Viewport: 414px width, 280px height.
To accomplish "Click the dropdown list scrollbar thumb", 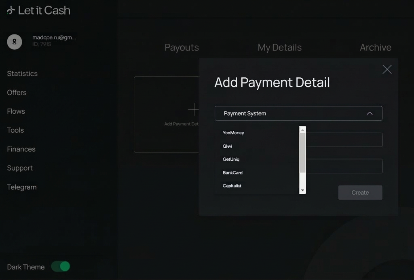I will click(302, 153).
